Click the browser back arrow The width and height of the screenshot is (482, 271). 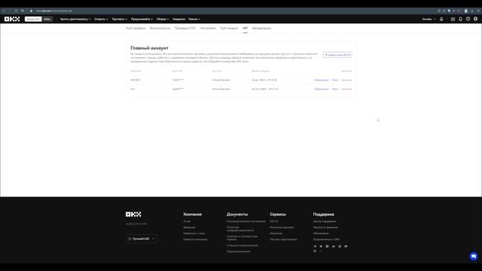coord(4,11)
